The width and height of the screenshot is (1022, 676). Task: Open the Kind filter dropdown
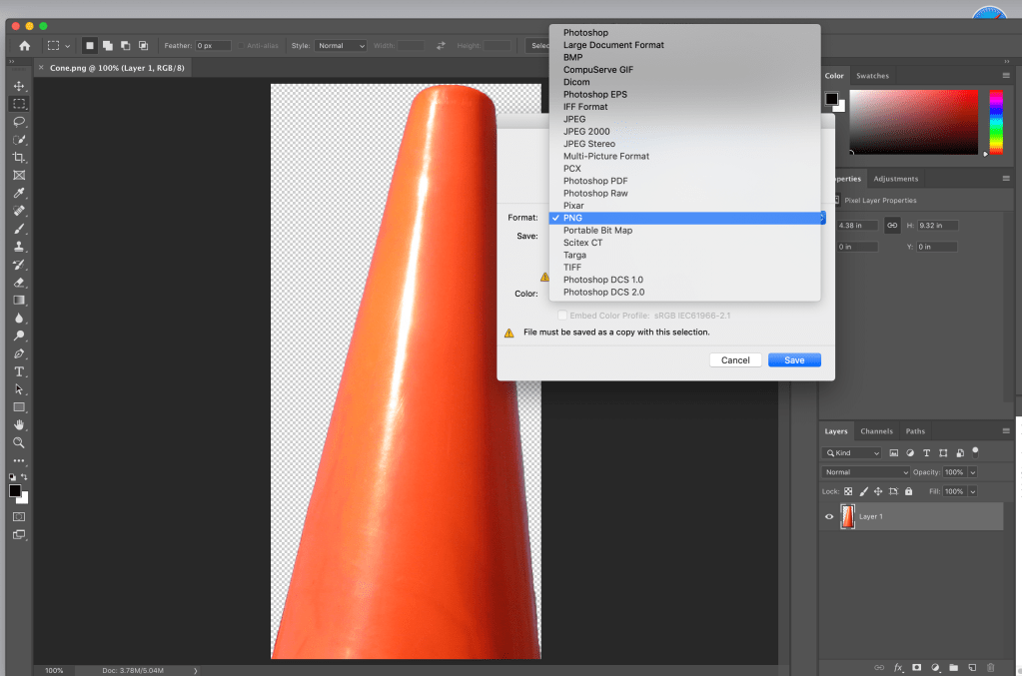(x=852, y=452)
